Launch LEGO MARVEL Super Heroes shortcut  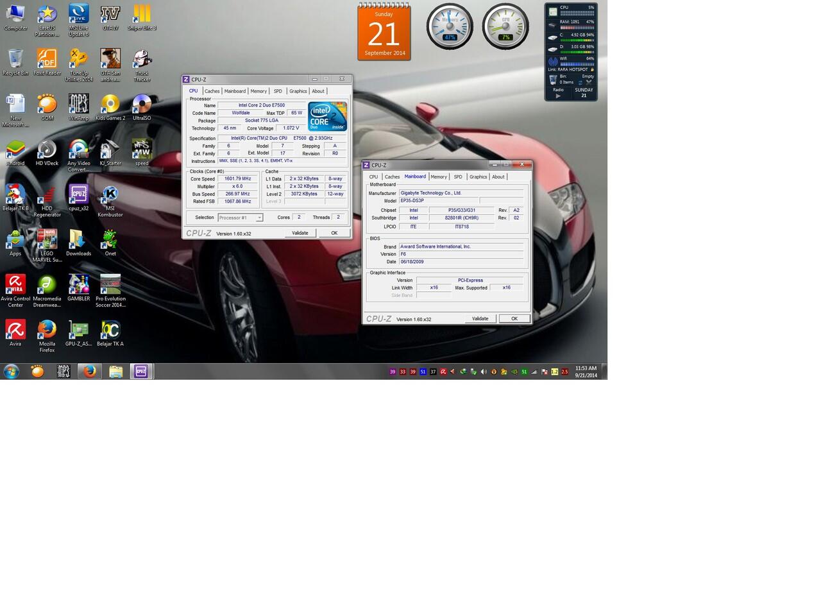47,245
